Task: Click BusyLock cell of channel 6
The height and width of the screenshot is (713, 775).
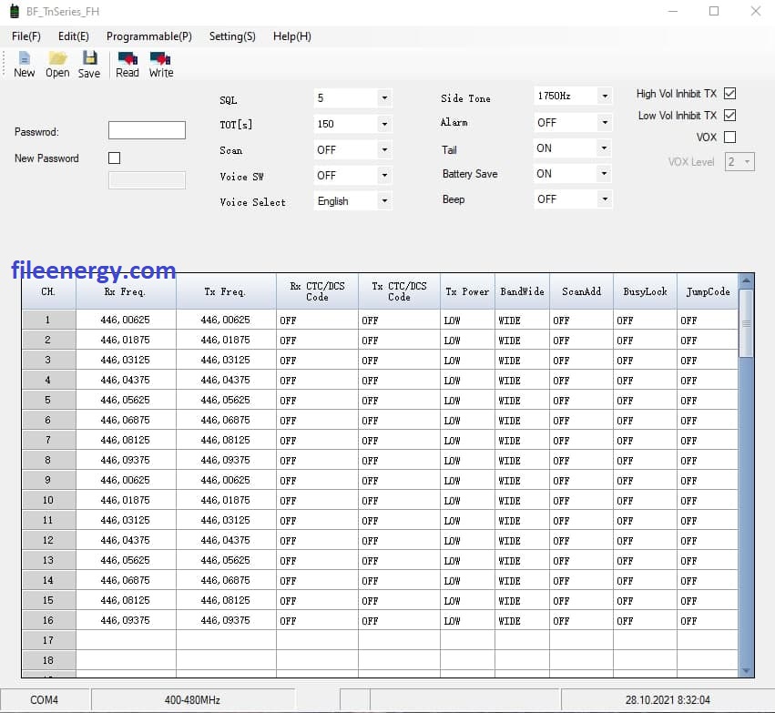Action: (x=645, y=420)
